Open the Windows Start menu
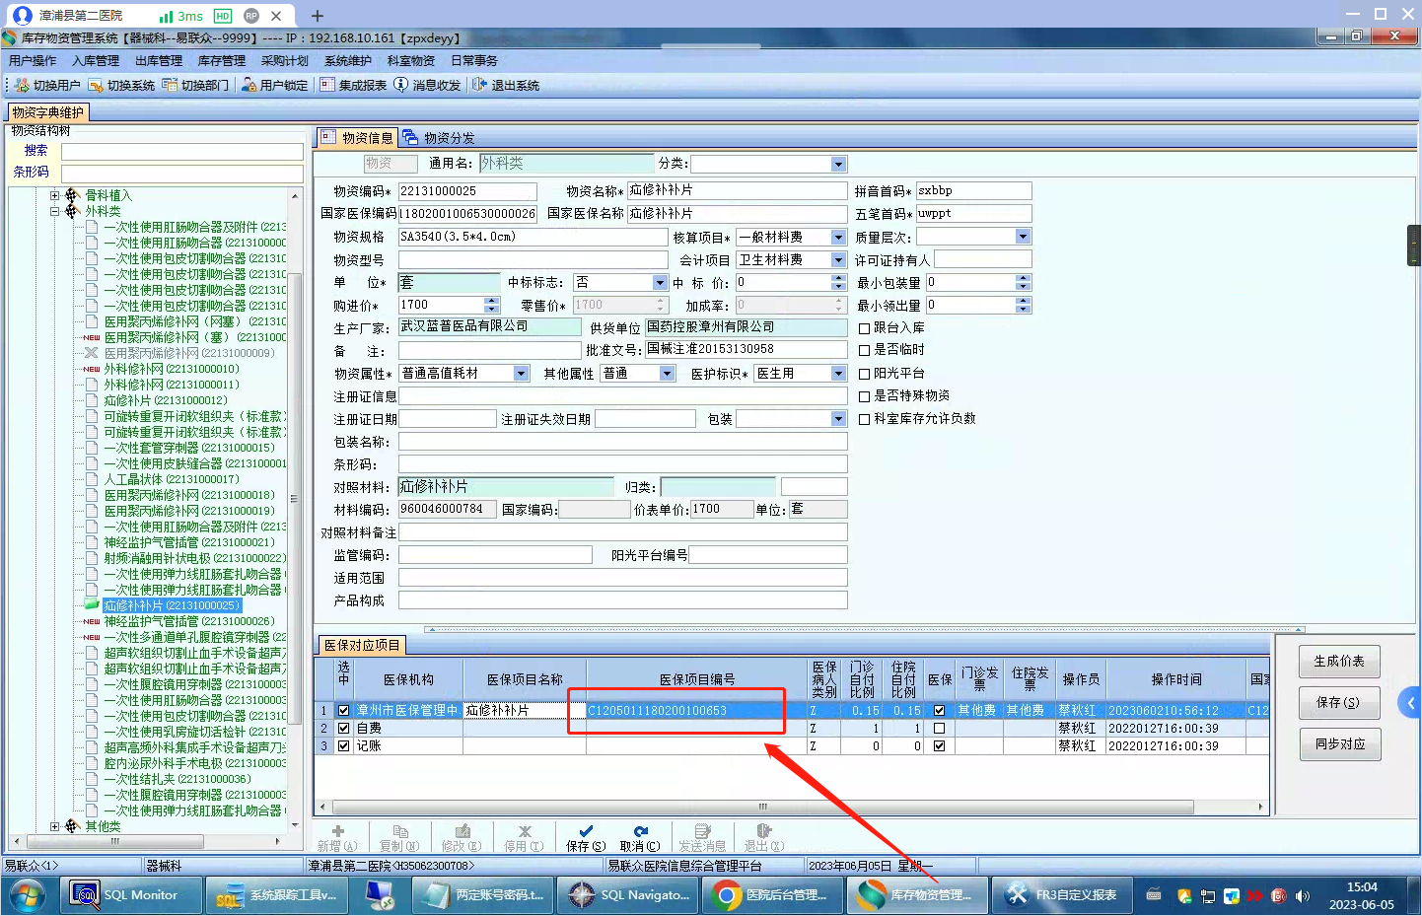Viewport: 1422px width, 916px height. (27, 895)
